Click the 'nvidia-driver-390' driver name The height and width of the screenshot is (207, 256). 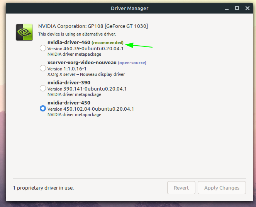click(69, 83)
